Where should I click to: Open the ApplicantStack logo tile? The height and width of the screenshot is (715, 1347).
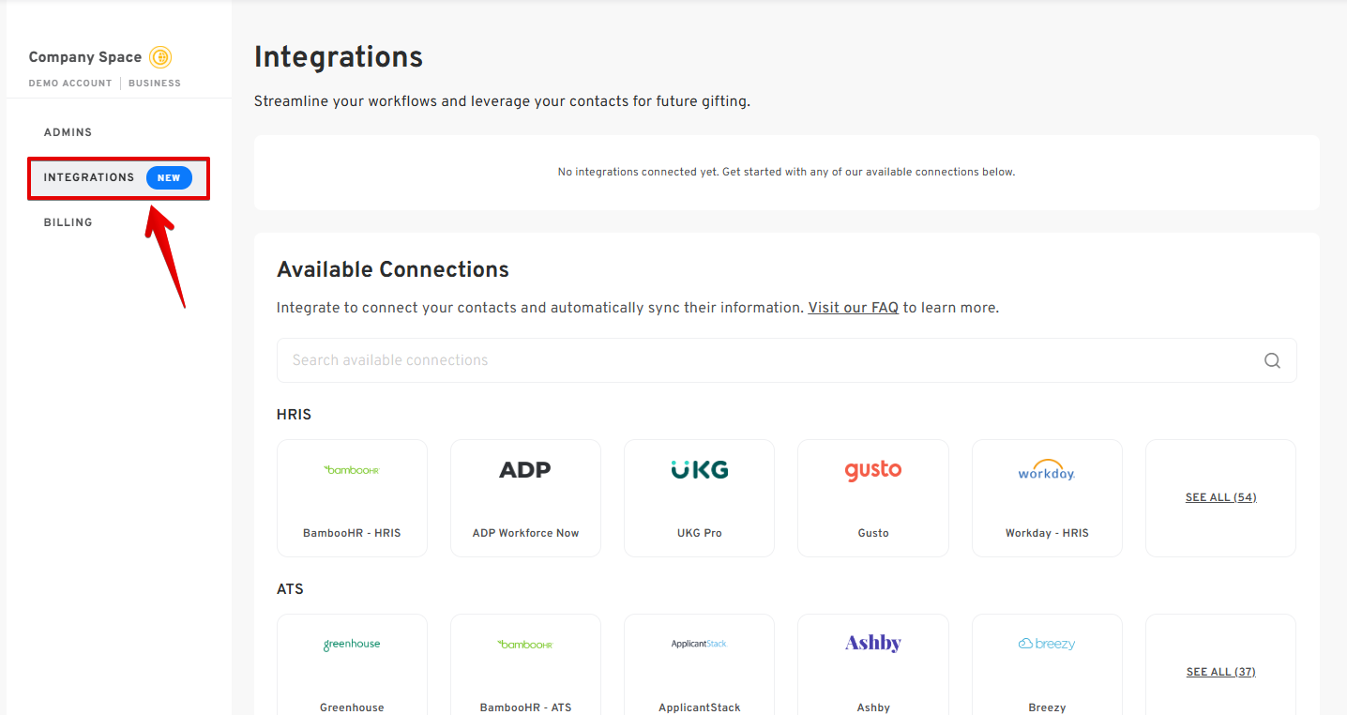coord(699,645)
